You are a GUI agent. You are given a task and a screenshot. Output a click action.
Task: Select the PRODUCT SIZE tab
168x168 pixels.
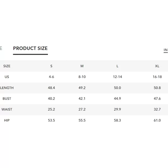pos(30,48)
